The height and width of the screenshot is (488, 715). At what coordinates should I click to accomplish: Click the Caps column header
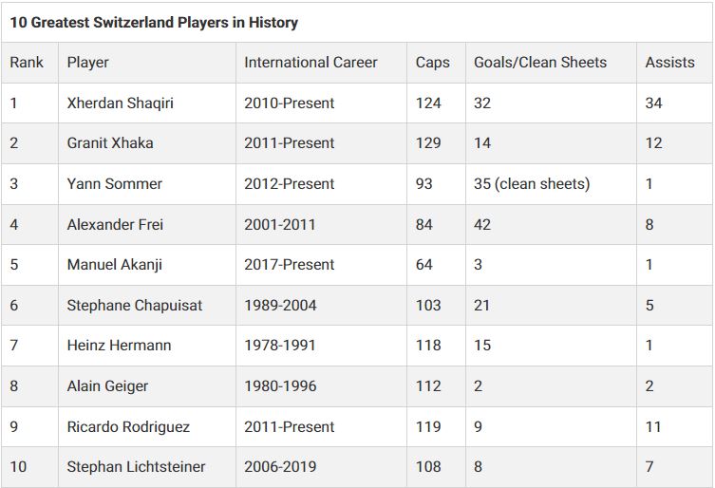436,63
